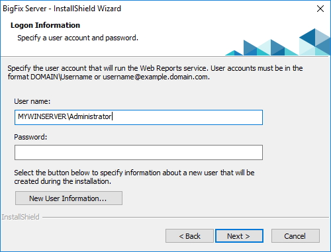Focus the Password input field
This screenshot has width=331, height=252.
138,152
